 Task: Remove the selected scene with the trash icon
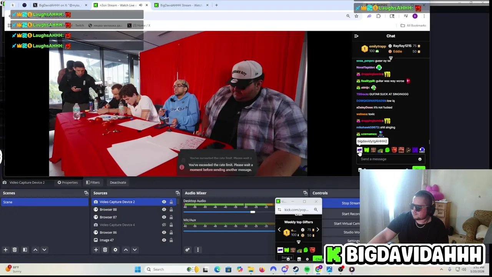pyautogui.click(x=15, y=250)
